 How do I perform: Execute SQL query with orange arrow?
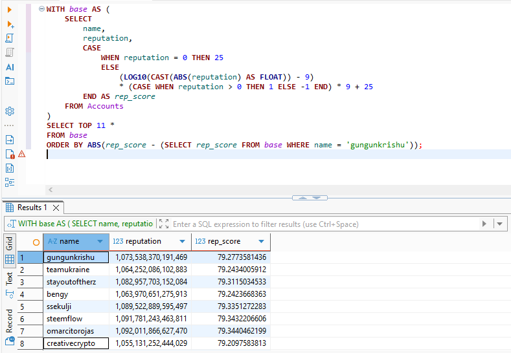10,10
